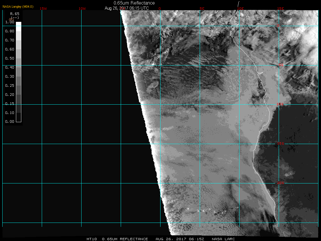Click the 'AUG 26, 2017 06:15Z' footer text
321x241 pixels.
(180, 239)
